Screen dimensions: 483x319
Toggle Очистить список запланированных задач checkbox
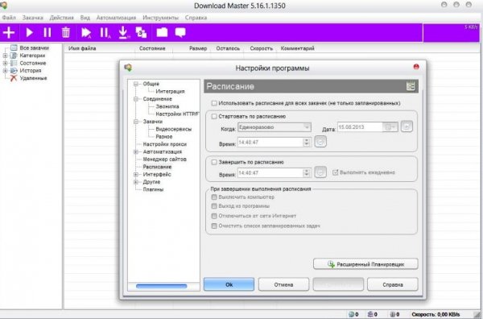click(x=214, y=226)
